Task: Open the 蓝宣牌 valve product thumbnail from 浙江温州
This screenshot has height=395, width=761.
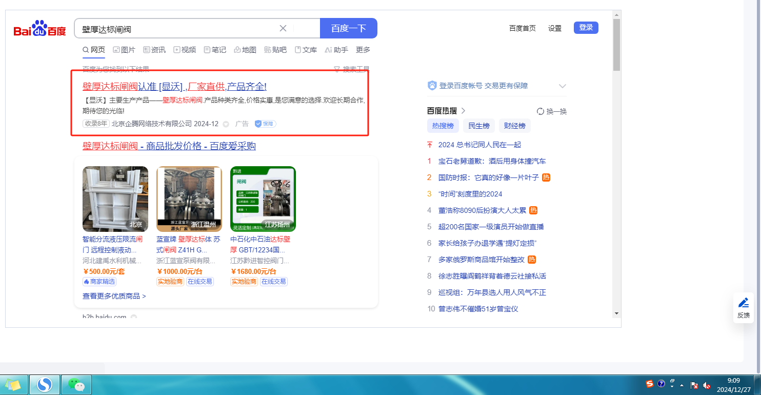Action: pos(189,199)
